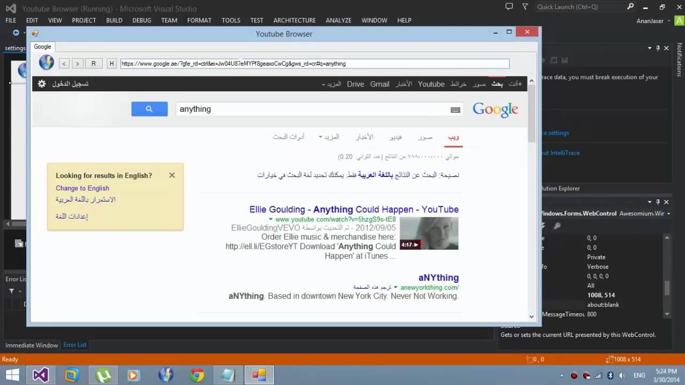
Task: Open the DEBUG menu in Visual Studio
Action: click(x=142, y=20)
